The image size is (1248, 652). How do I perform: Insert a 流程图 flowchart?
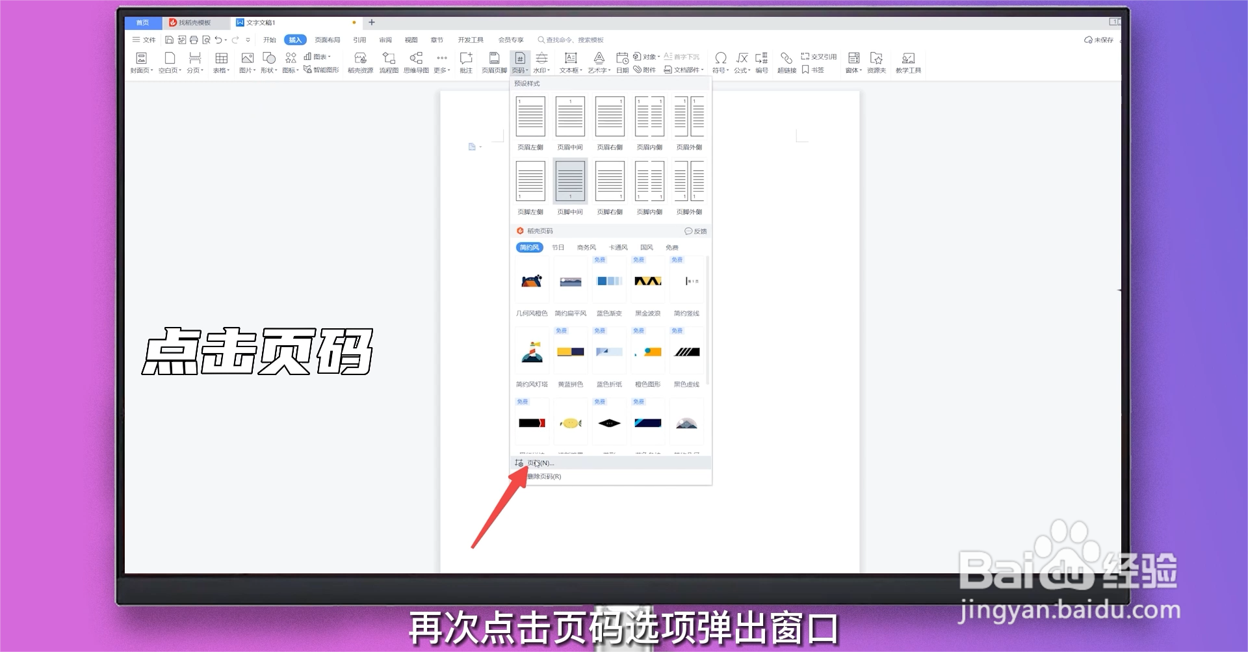point(389,63)
